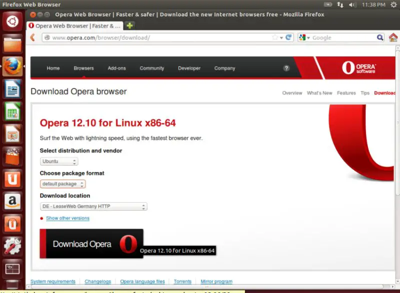Image resolution: width=400 pixels, height=293 pixels.
Task: Follow the Show other versions link
Action: [x=67, y=218]
